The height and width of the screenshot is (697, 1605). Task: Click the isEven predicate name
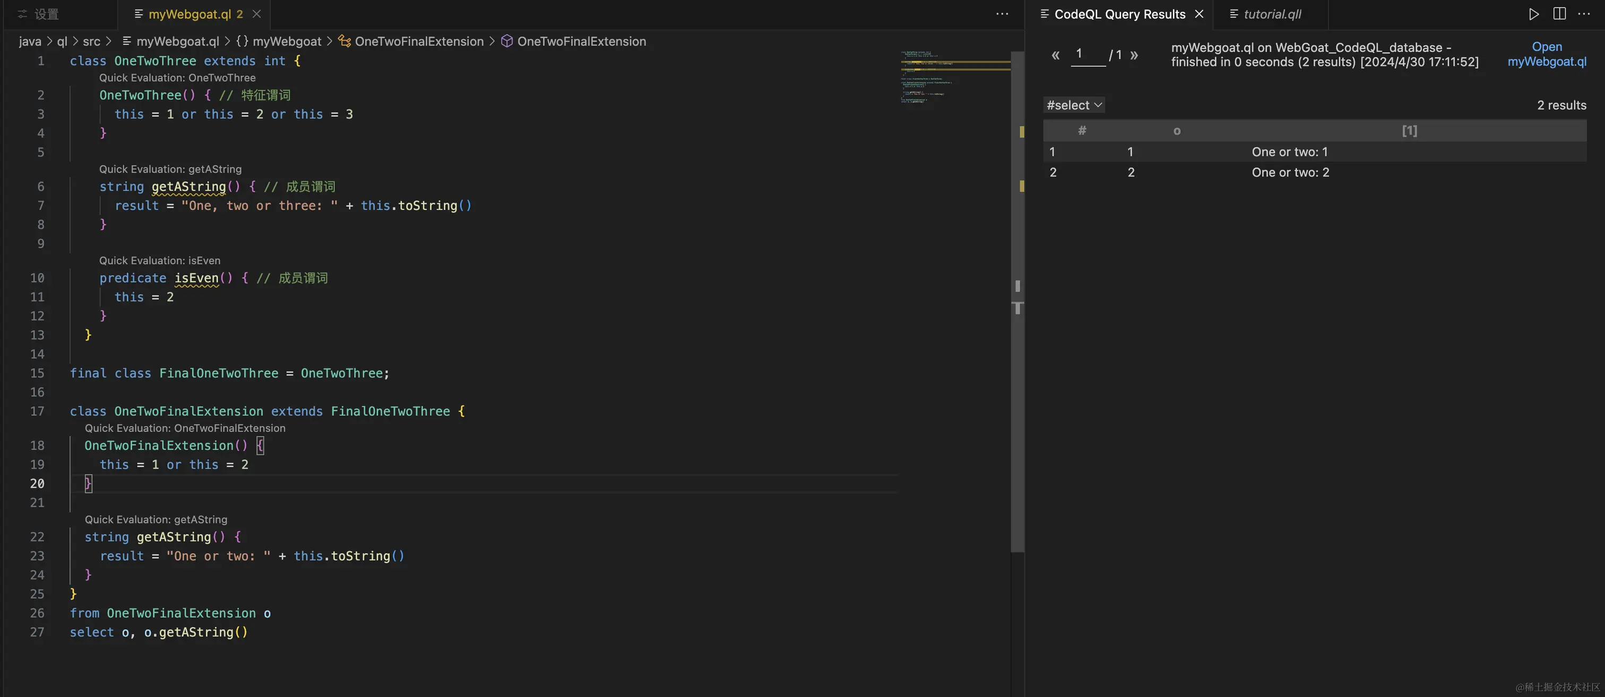tap(196, 278)
